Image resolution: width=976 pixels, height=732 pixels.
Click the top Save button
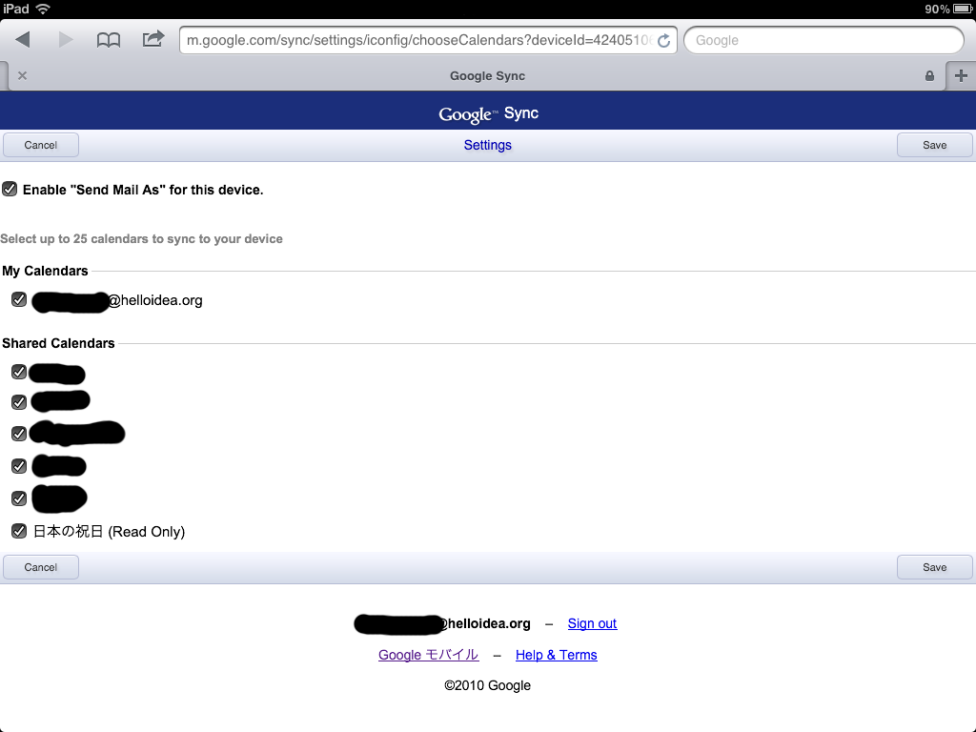(x=934, y=145)
